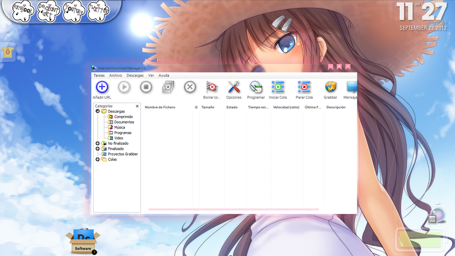Click the September 23, 2012 date text
The width and height of the screenshot is (455, 256).
coord(423,28)
